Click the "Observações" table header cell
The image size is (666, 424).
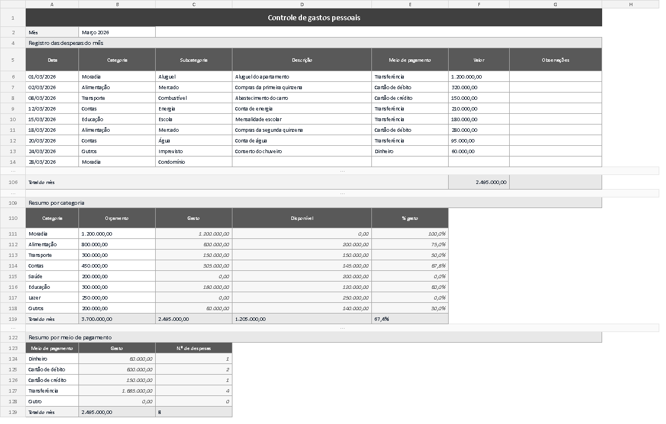pyautogui.click(x=556, y=60)
